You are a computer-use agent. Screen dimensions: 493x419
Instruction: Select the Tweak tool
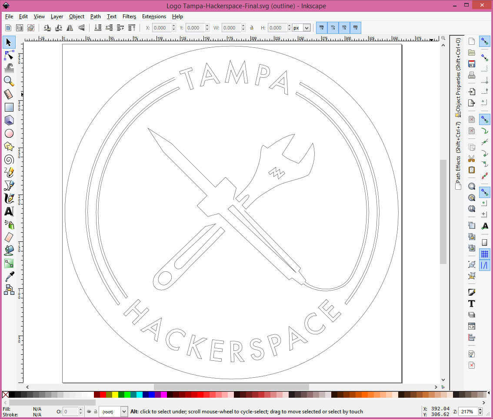(9, 68)
